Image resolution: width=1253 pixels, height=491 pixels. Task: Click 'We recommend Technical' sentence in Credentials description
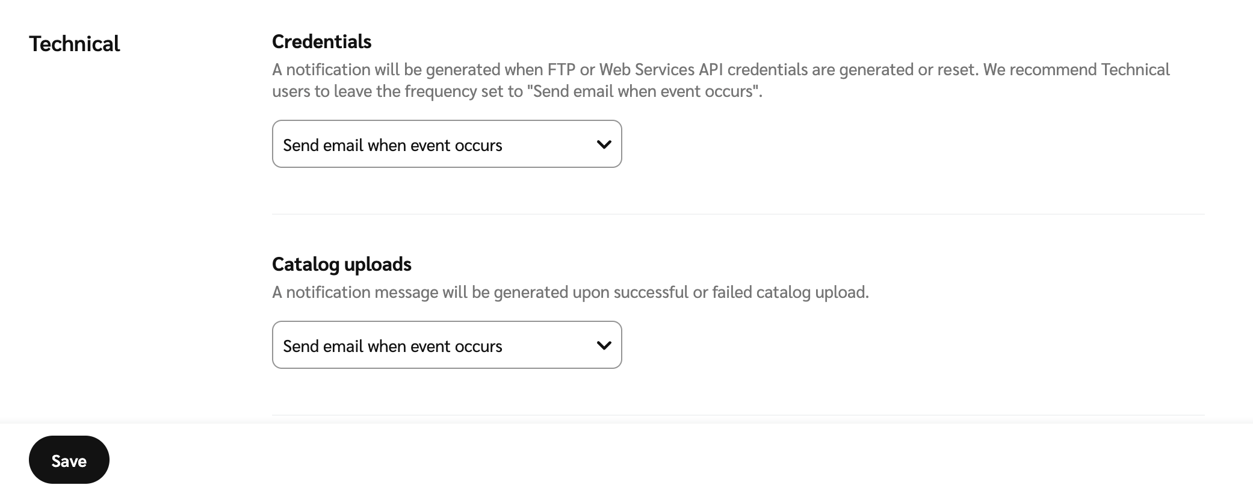pyautogui.click(x=1076, y=70)
